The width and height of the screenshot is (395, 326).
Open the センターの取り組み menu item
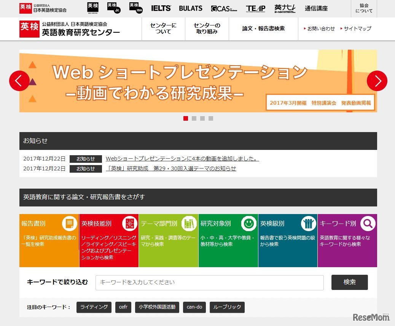[207, 28]
